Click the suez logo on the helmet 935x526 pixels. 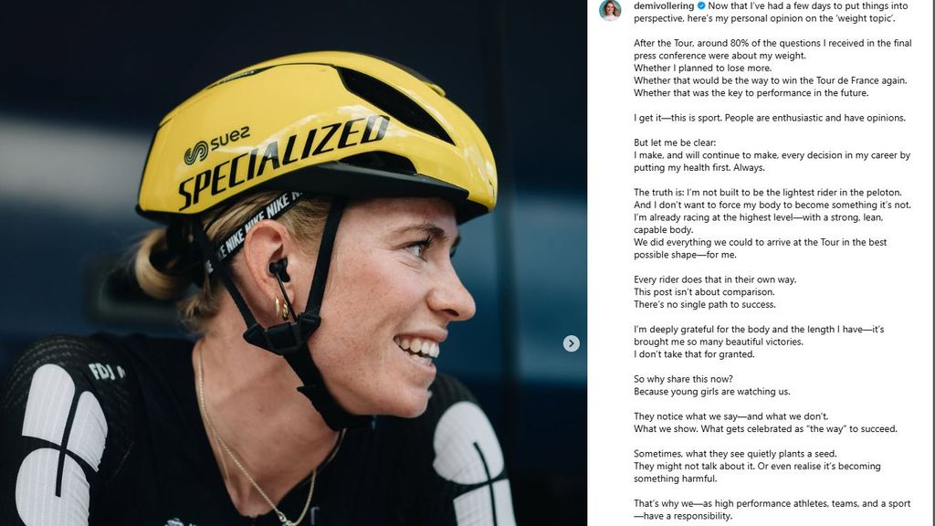pos(216,146)
